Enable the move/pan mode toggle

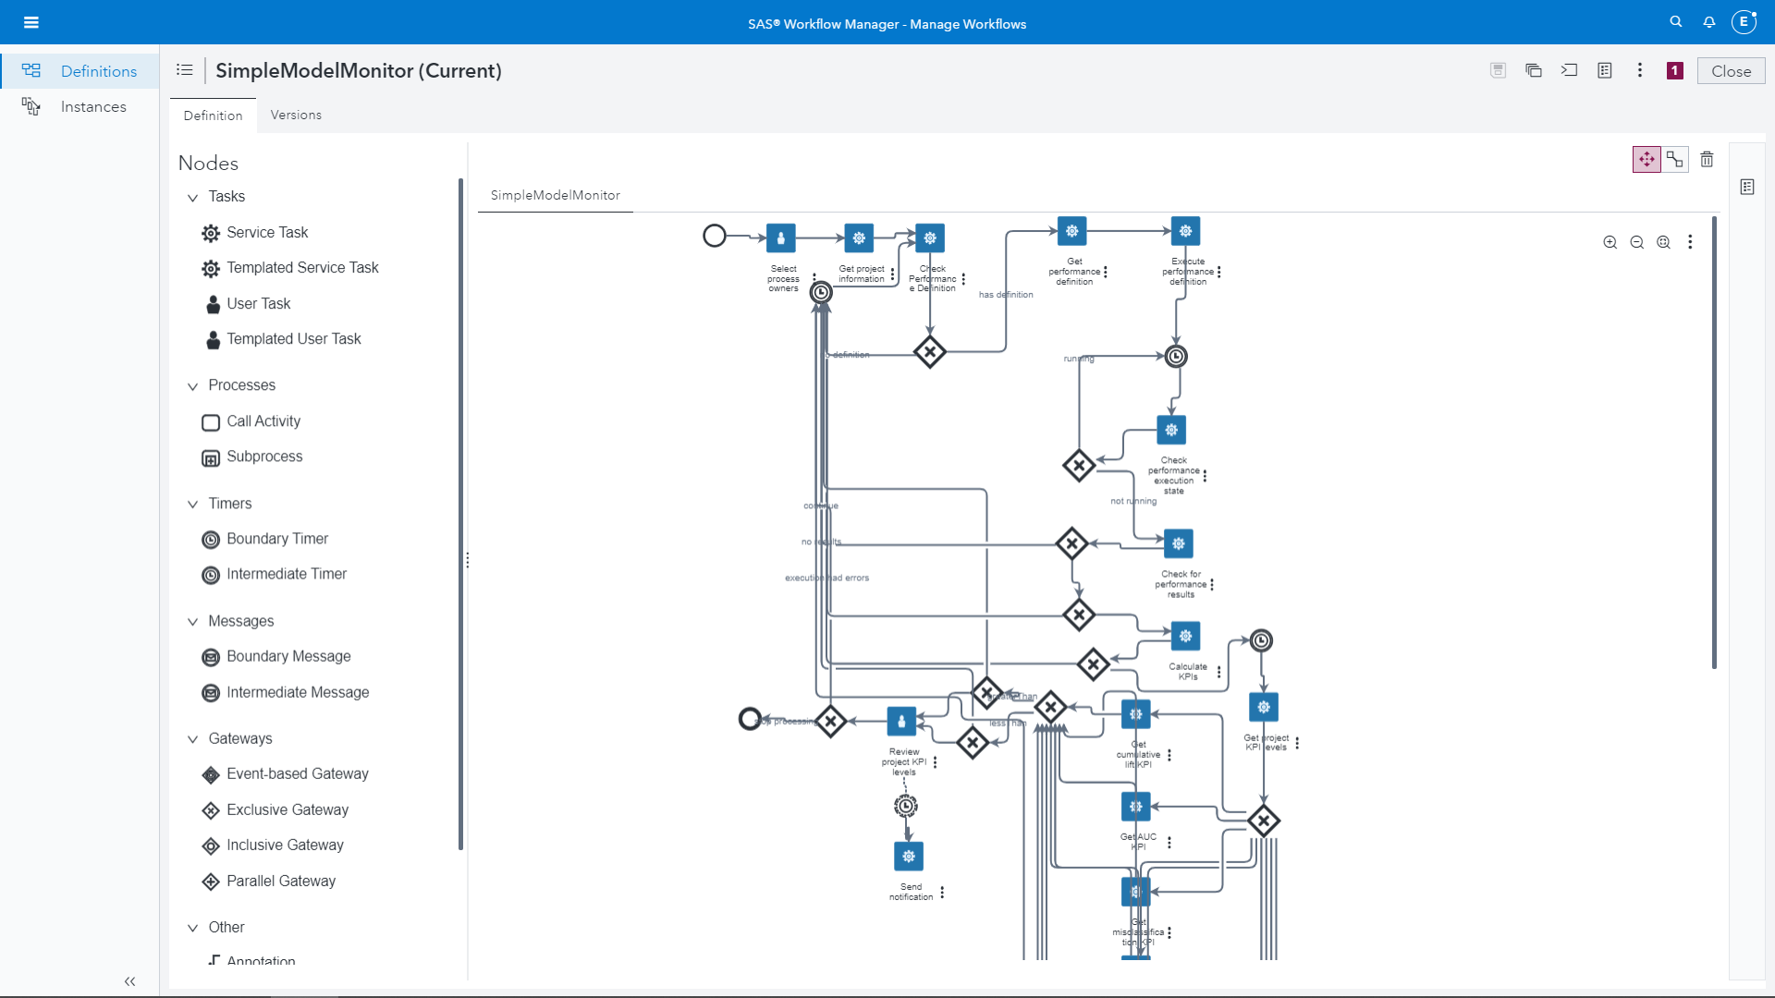point(1646,160)
